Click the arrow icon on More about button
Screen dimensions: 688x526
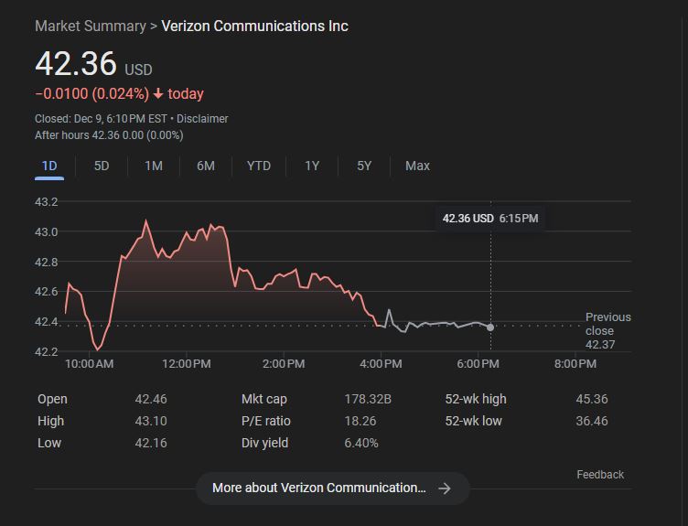445,488
